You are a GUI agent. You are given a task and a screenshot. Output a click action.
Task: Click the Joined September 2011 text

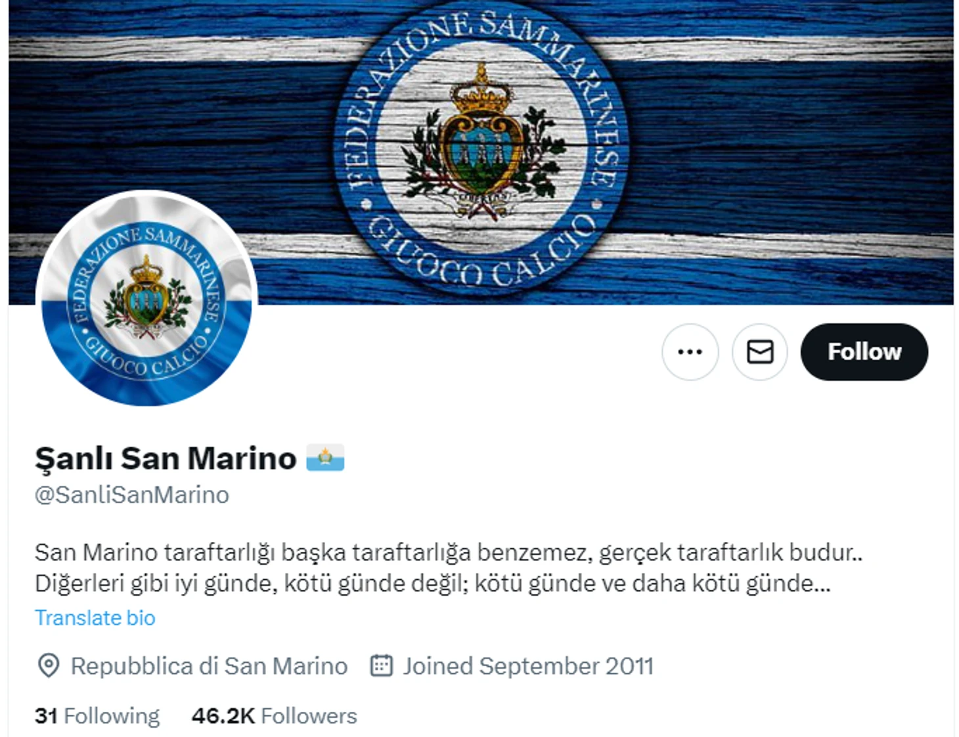(x=528, y=665)
